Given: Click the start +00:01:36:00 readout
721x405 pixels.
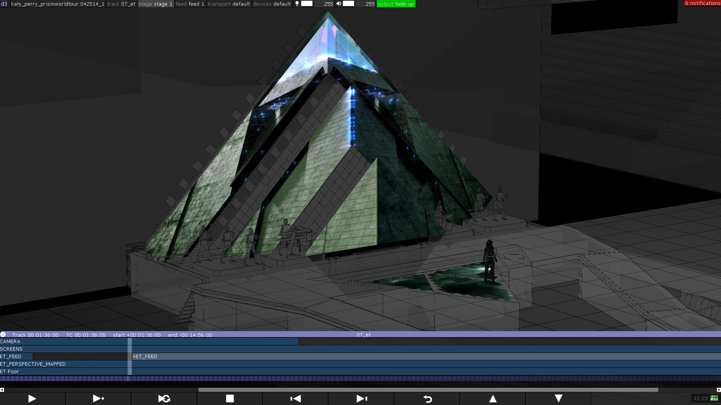Looking at the screenshot, I should (x=137, y=335).
